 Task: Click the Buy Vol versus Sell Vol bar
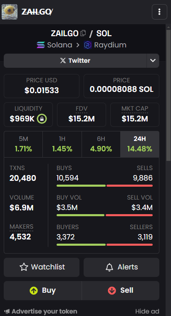tap(105, 215)
